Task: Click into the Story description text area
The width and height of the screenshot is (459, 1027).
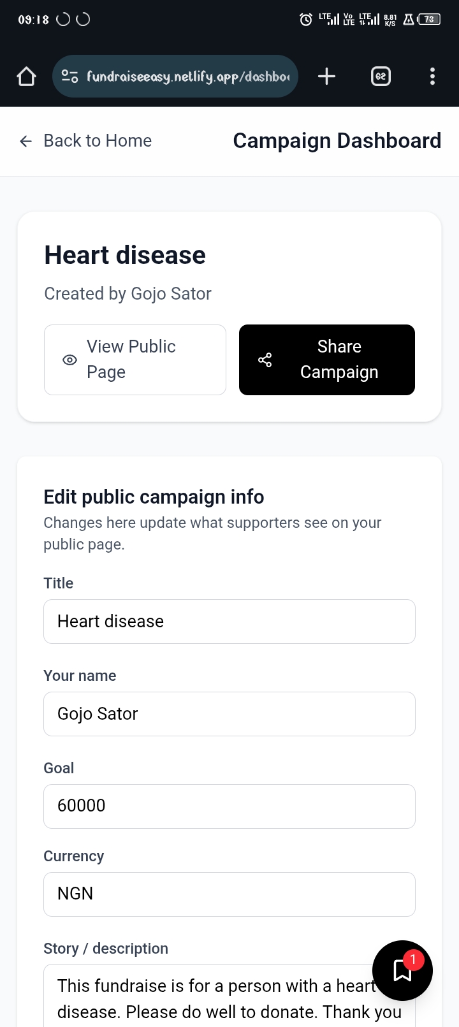Action: point(210,998)
